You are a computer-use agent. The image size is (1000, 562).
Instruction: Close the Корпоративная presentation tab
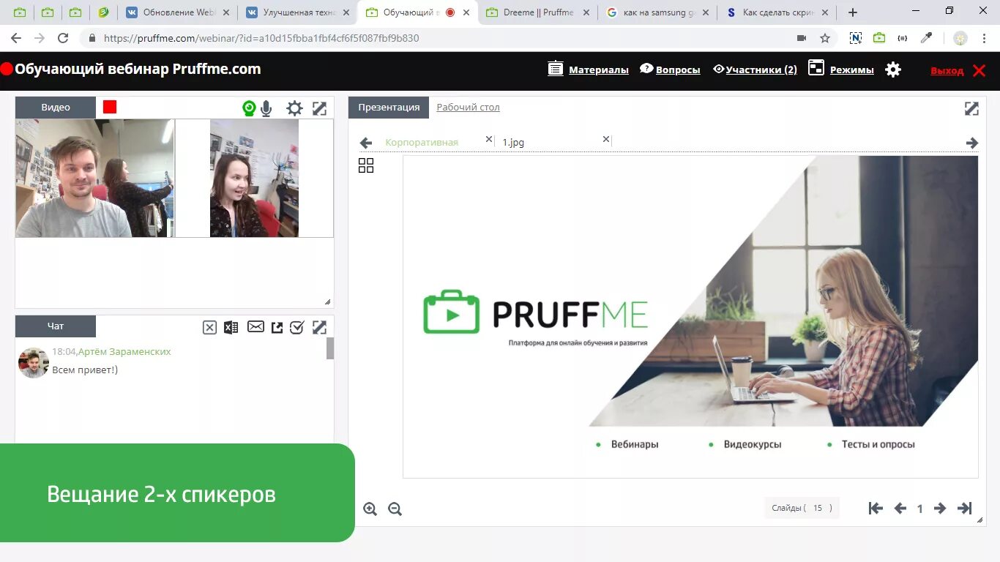(x=489, y=139)
